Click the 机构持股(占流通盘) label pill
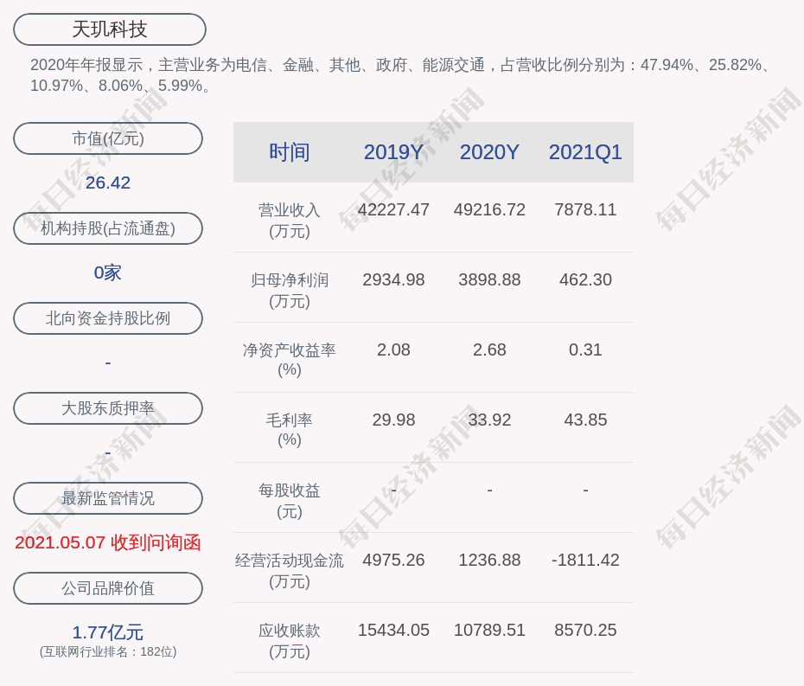 point(108,228)
